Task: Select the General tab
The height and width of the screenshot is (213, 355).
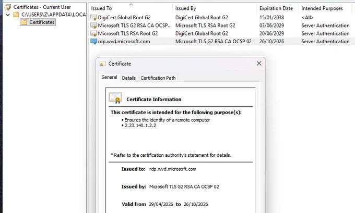Action: 109,77
